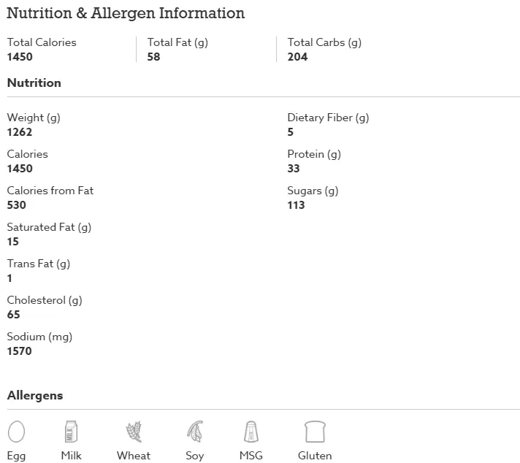Click the Wheat allergen icon
Image resolution: width=520 pixels, height=463 pixels.
point(134,432)
